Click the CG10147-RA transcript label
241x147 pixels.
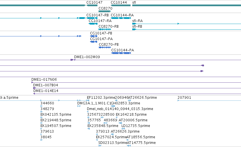click(x=100, y=21)
